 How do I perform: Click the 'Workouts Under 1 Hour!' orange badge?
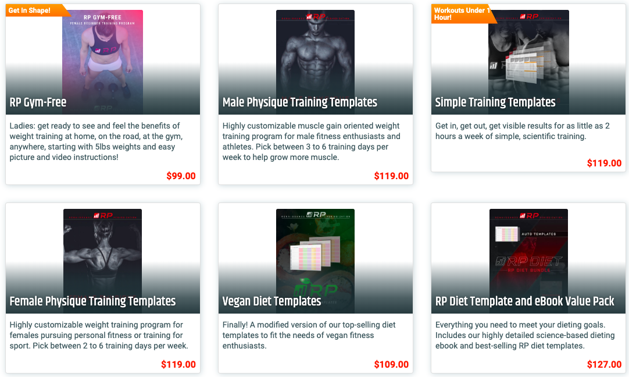[x=463, y=13]
